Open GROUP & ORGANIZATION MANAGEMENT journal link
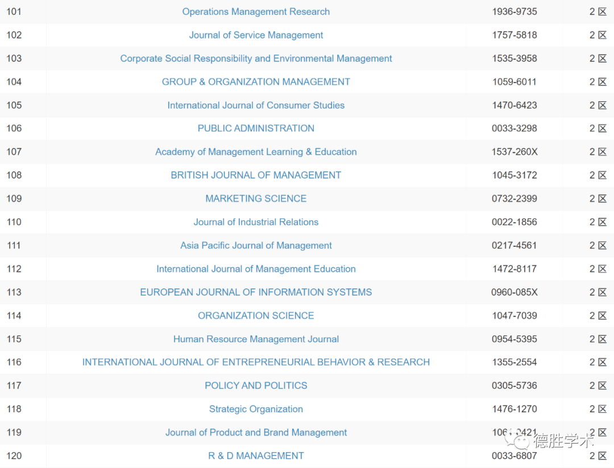The image size is (614, 468). click(256, 82)
